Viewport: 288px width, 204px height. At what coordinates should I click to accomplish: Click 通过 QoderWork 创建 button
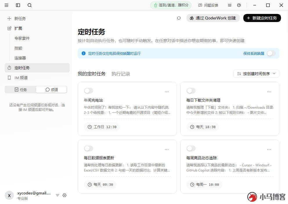pyautogui.click(x=213, y=18)
